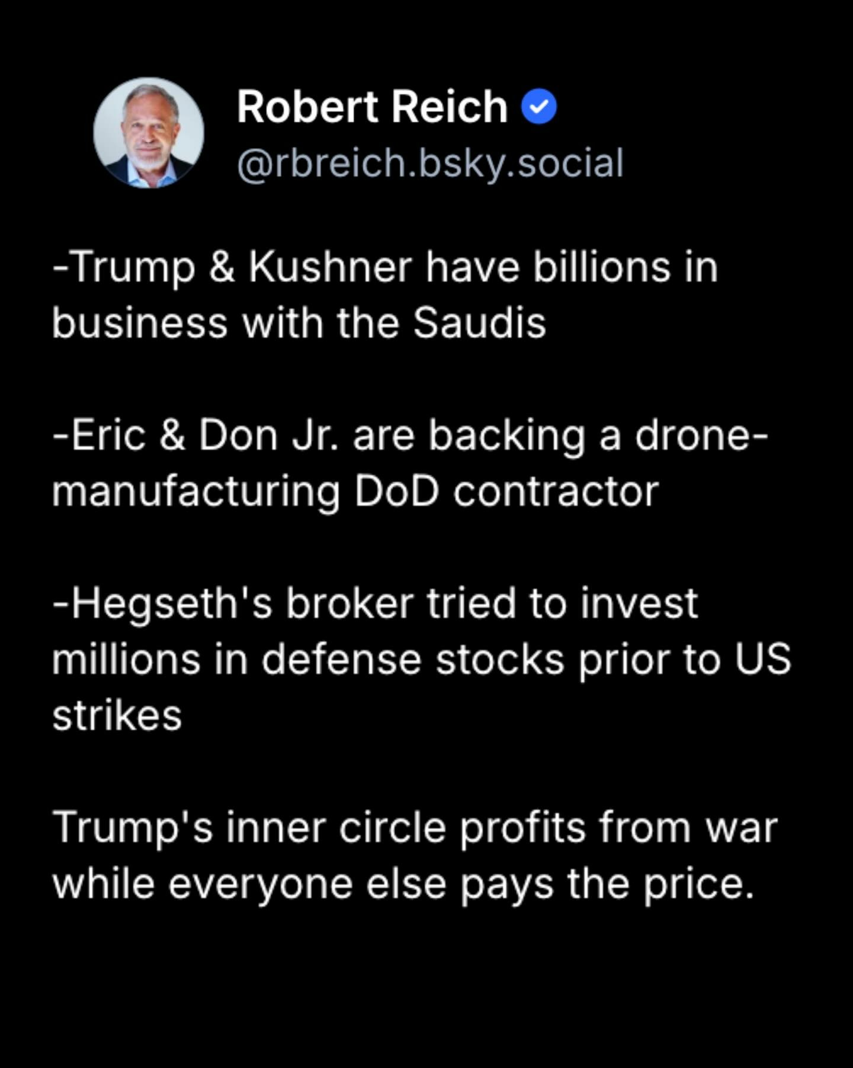The image size is (853, 1068).
Task: Click the word "Saudis" in the post
Action: pos(479,324)
